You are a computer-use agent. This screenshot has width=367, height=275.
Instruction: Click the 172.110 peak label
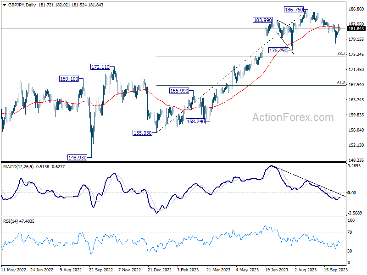pyautogui.click(x=100, y=67)
